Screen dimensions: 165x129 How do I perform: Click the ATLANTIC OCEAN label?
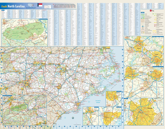click(x=98, y=101)
